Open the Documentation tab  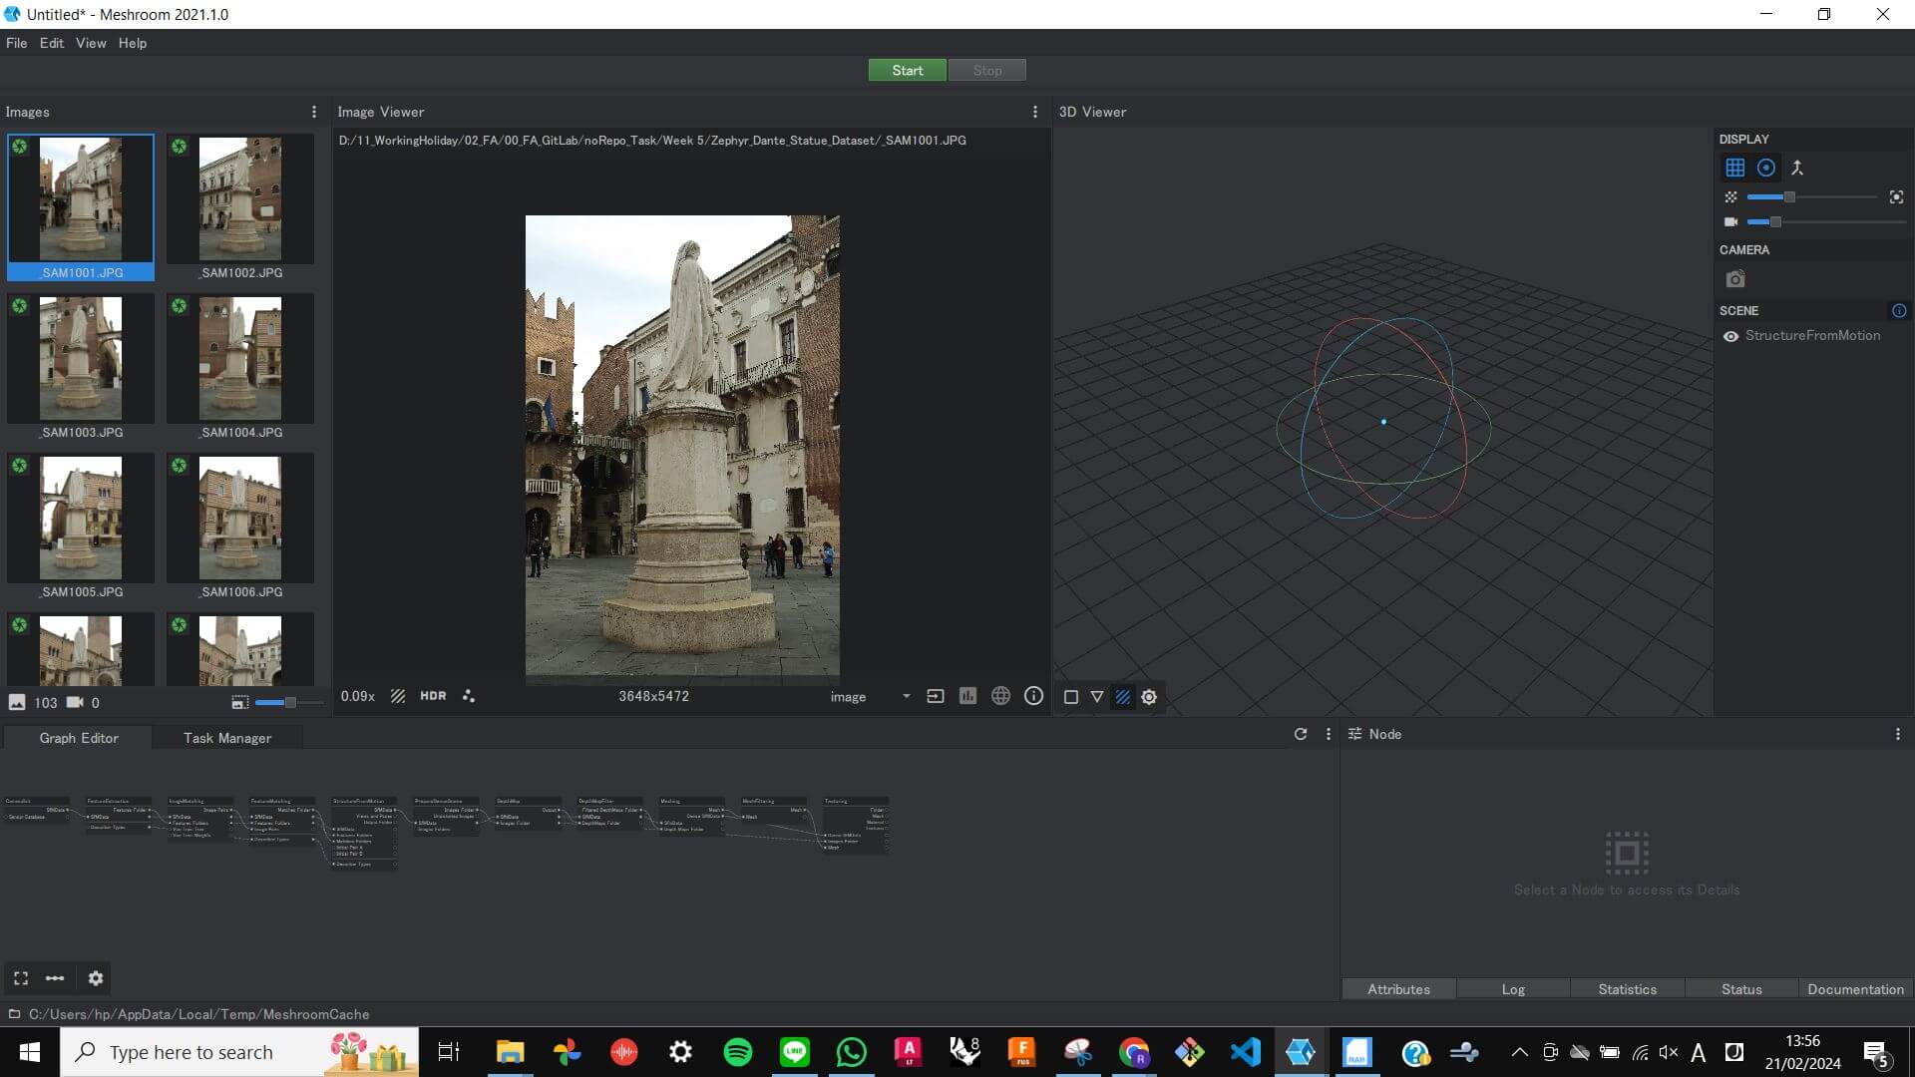(1855, 989)
